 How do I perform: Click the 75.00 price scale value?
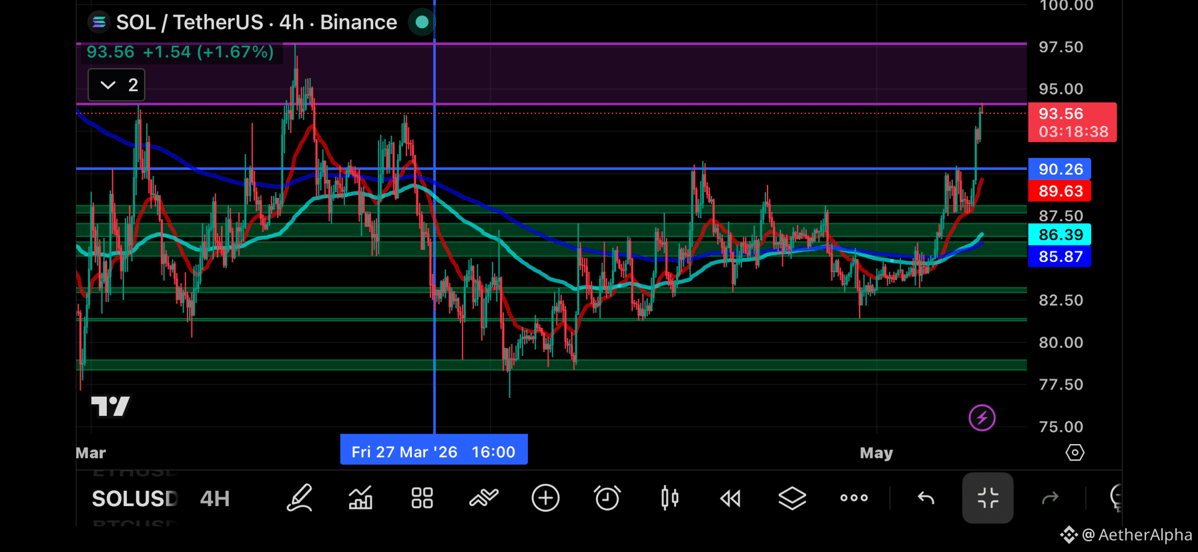coord(1061,427)
